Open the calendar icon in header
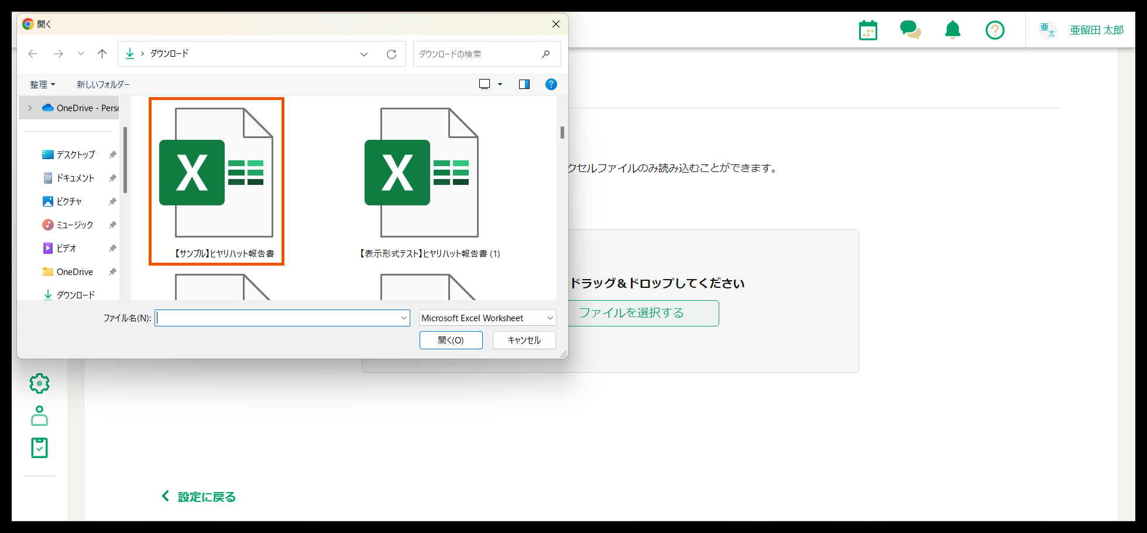Screen dimensions: 1147x533 click(868, 30)
